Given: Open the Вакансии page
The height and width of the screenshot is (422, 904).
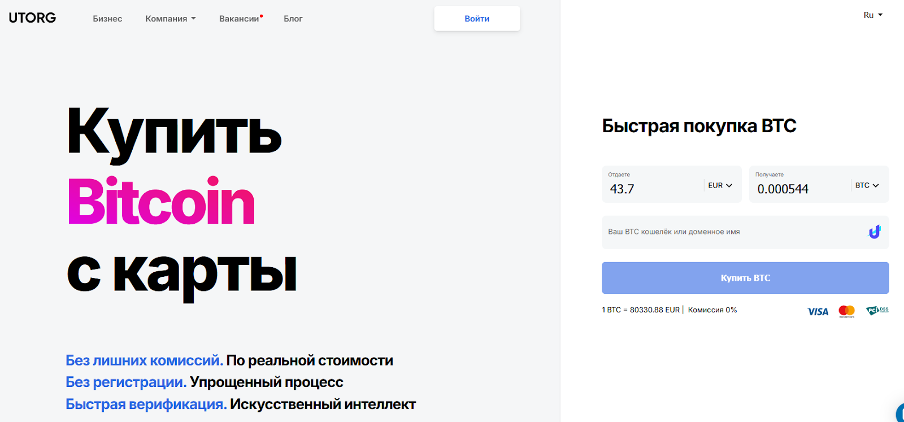Looking at the screenshot, I should (239, 19).
